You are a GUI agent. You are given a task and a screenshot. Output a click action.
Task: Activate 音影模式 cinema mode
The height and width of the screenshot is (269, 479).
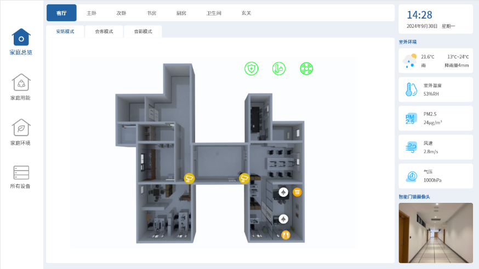tap(142, 32)
